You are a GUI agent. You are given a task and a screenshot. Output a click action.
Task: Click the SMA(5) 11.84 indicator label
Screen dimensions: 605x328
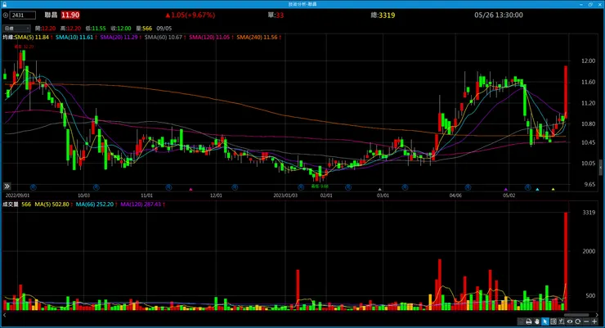tap(34, 38)
